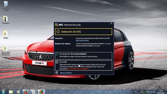Open the taskbar clock and date

(x=161, y=92)
